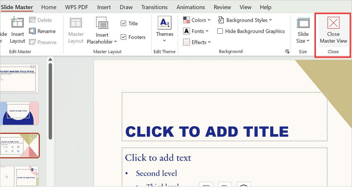The image size is (352, 187).
Task: Open the Review tab
Action: tap(222, 7)
